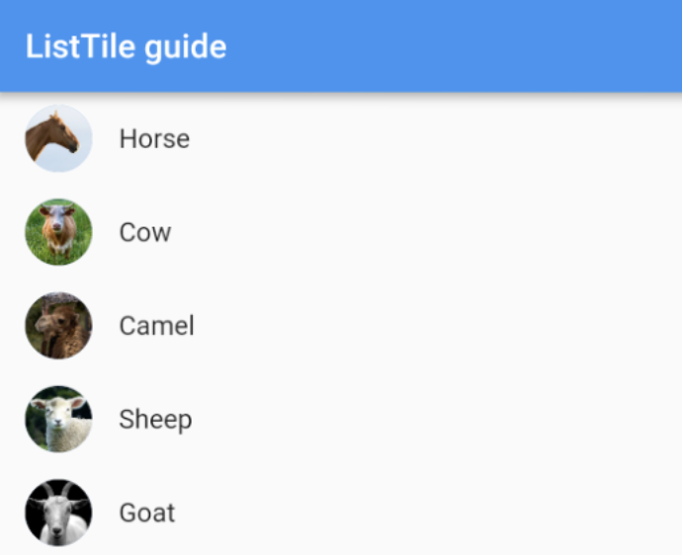Screen dimensions: 682x555
Task: Click the word guide in header
Action: tap(186, 47)
